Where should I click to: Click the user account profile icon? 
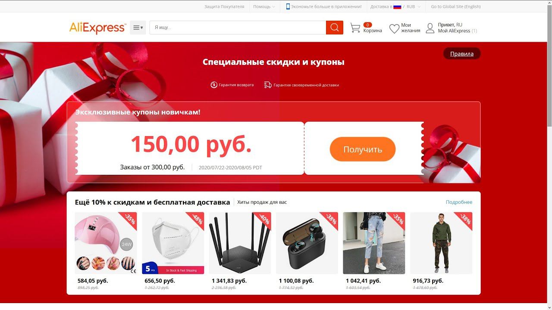click(x=430, y=28)
